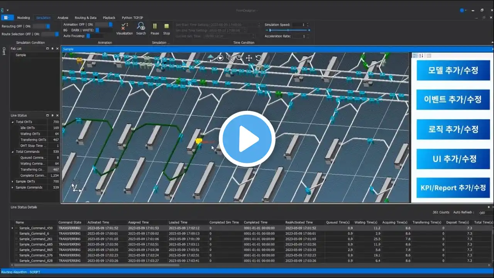
Task: Open the Analysis ribbon tab
Action: click(63, 18)
